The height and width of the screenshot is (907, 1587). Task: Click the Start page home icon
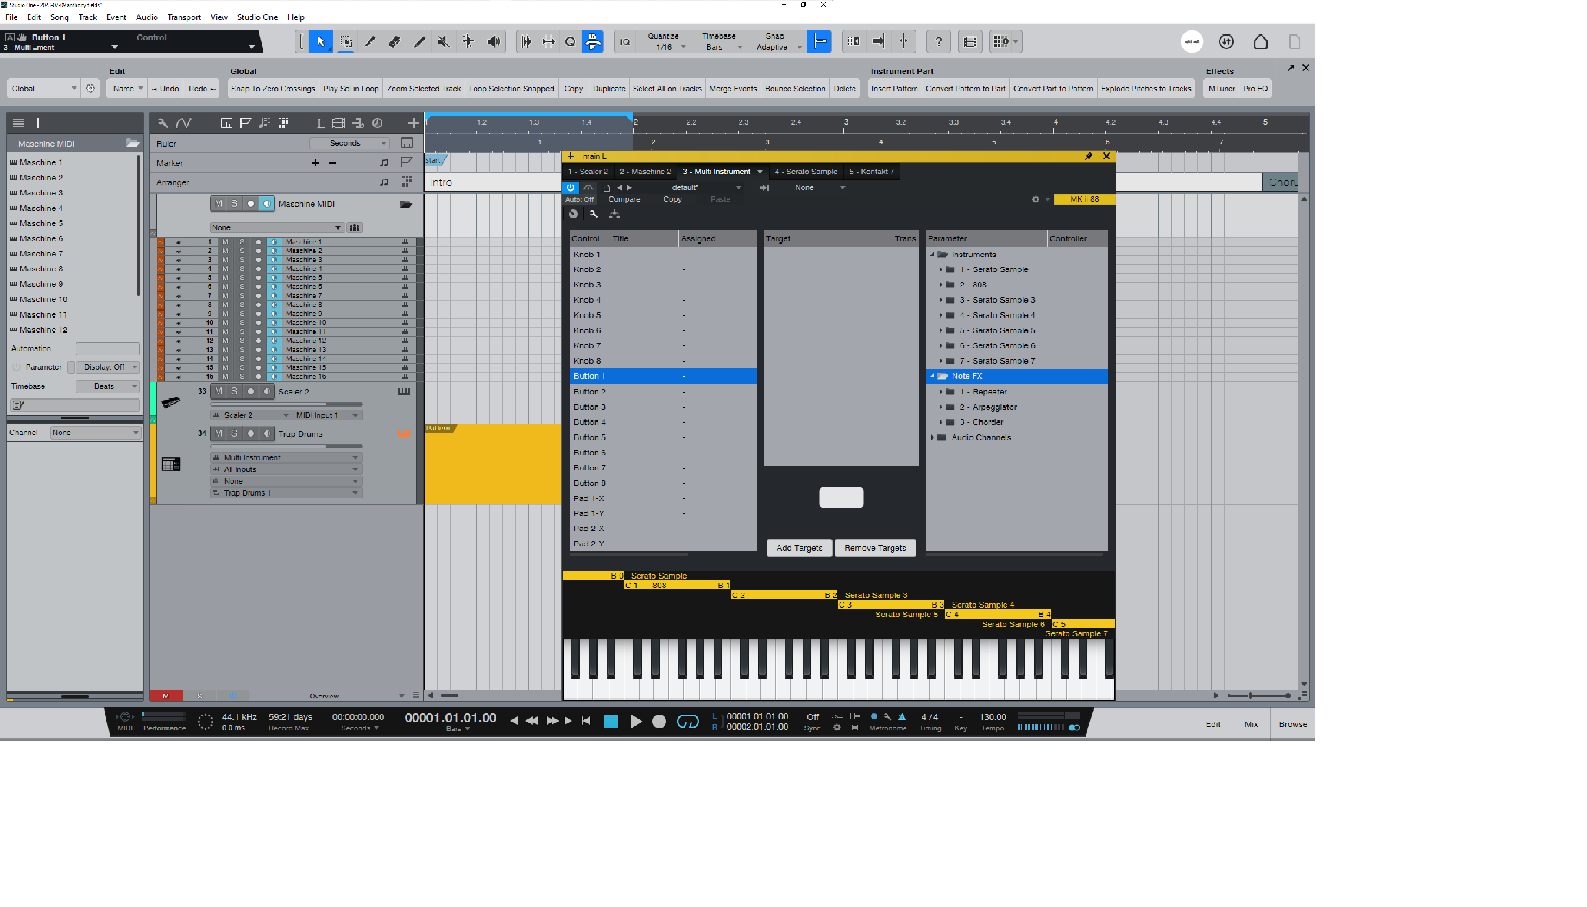(x=1260, y=42)
